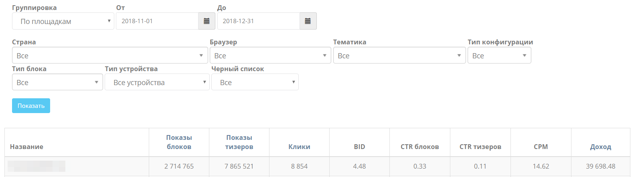Focus the До date input field
The height and width of the screenshot is (177, 634).
(259, 21)
